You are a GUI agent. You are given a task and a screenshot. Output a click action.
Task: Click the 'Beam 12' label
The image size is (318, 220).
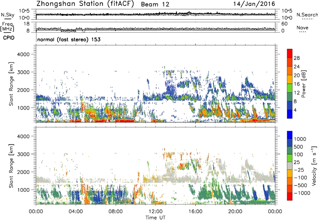tap(155, 4)
